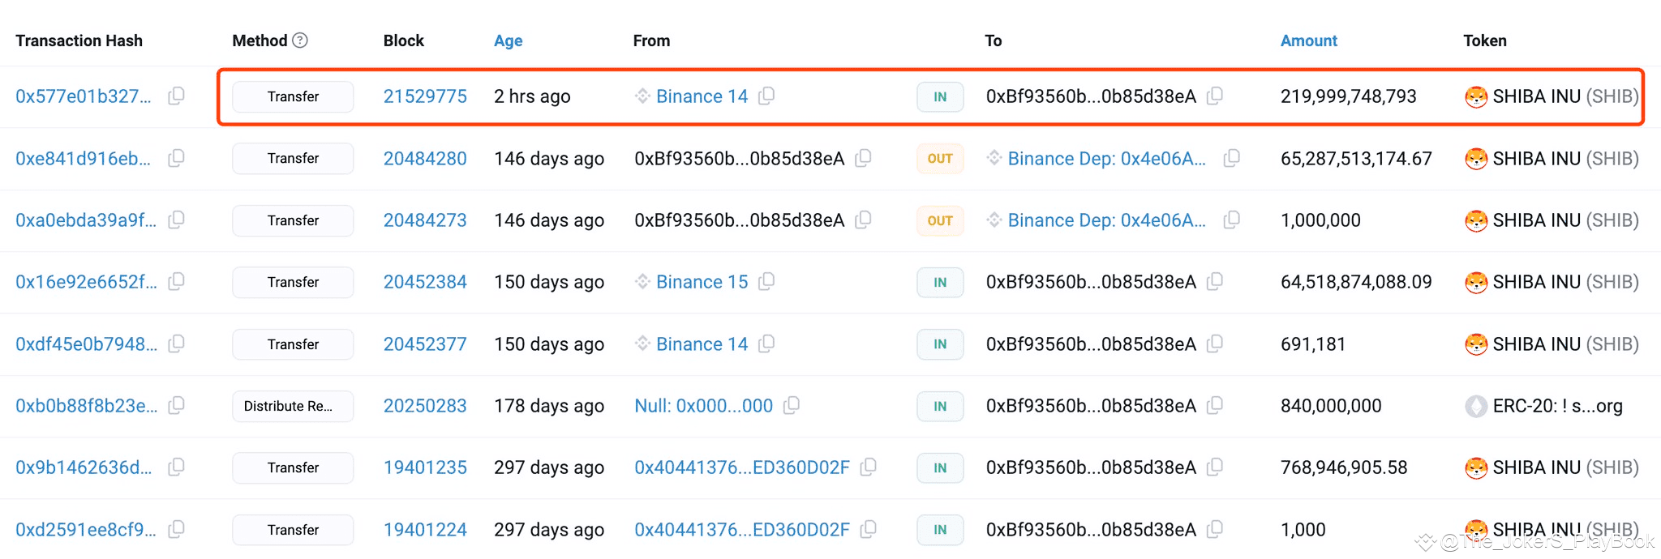Open block 20452377

(425, 344)
